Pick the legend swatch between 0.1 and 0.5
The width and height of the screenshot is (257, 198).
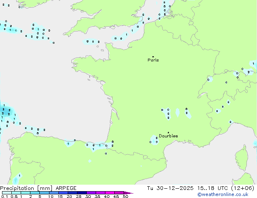(7, 193)
